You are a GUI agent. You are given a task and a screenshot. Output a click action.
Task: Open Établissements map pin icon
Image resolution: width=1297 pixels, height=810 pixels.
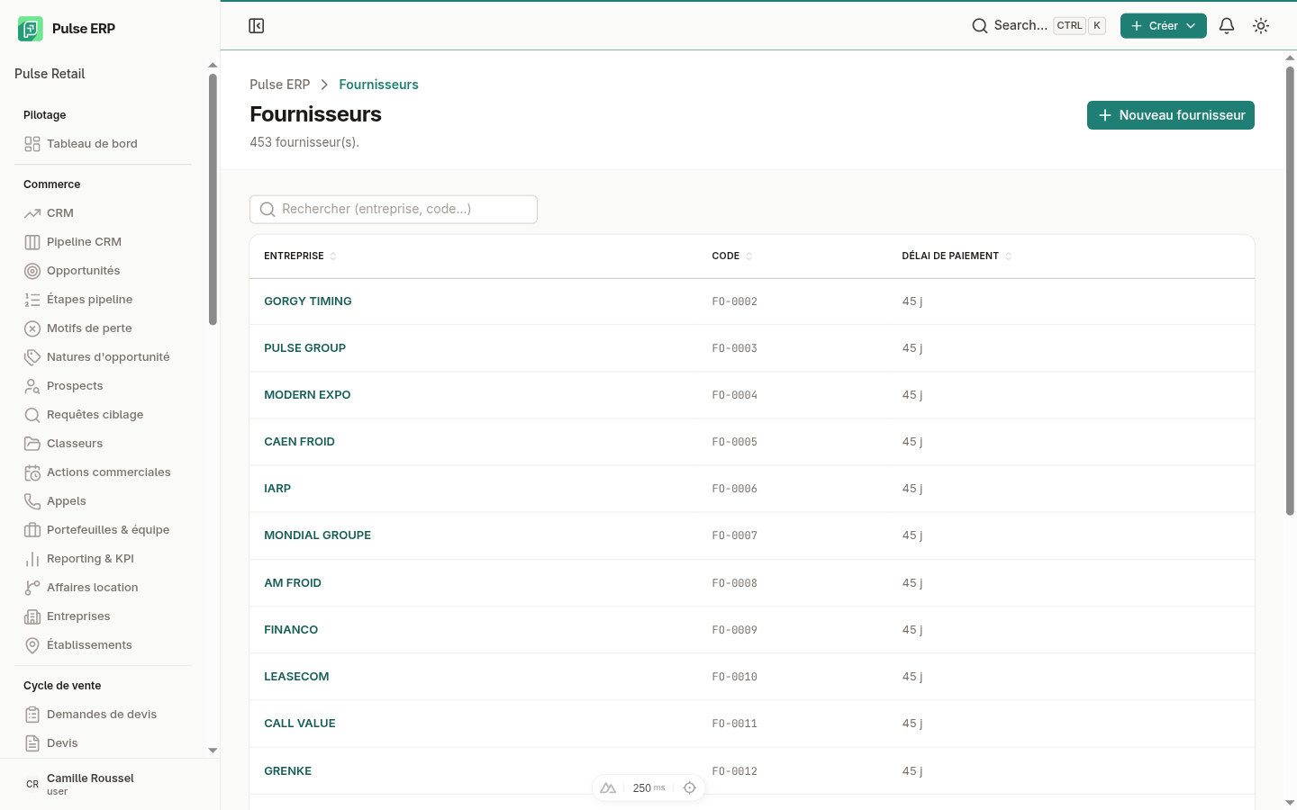[32, 645]
